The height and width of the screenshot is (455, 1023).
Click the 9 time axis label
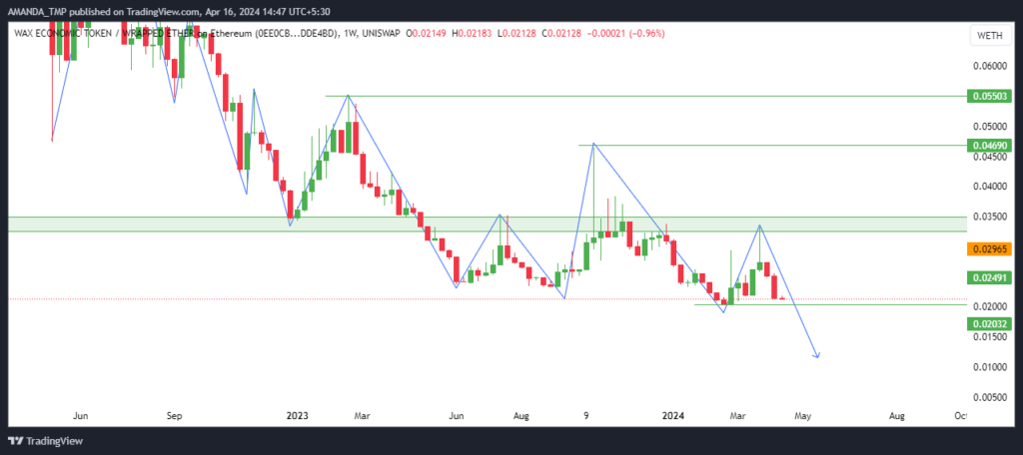[586, 415]
